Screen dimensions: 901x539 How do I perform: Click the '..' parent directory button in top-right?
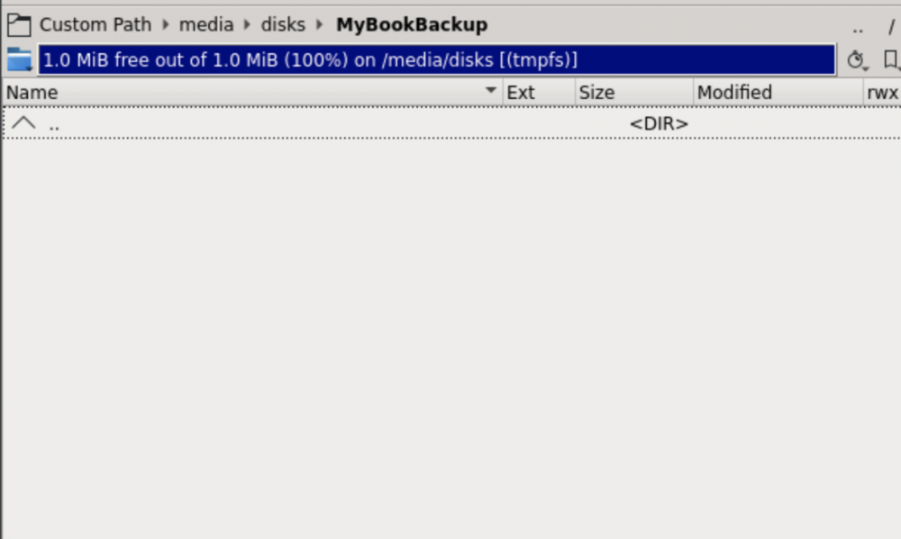[x=858, y=26]
